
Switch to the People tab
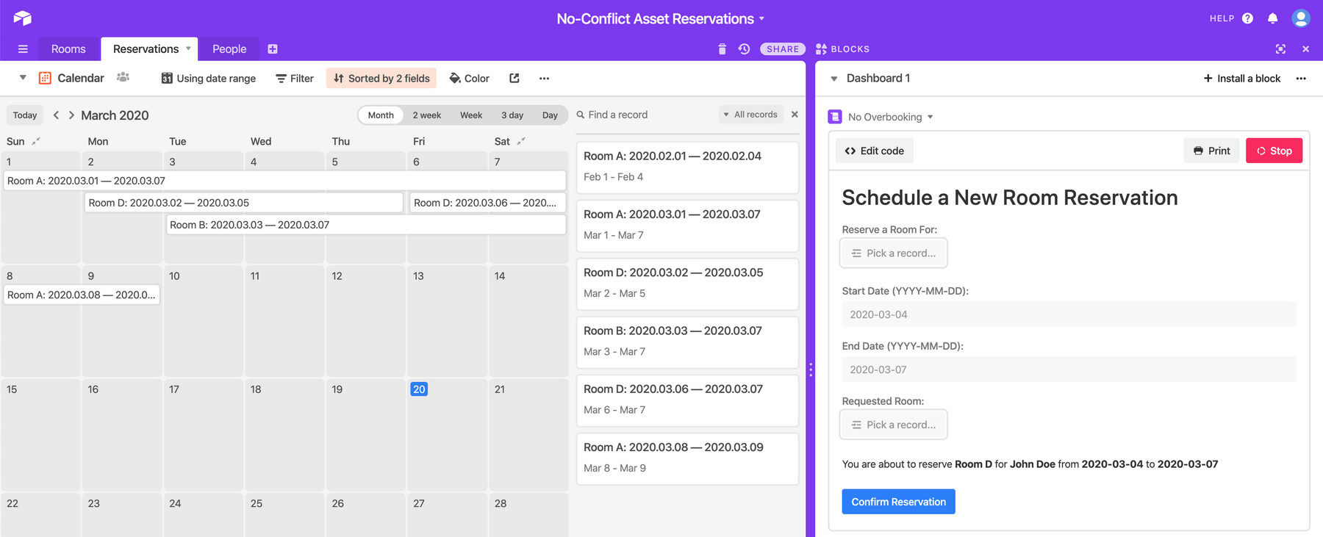(x=229, y=49)
